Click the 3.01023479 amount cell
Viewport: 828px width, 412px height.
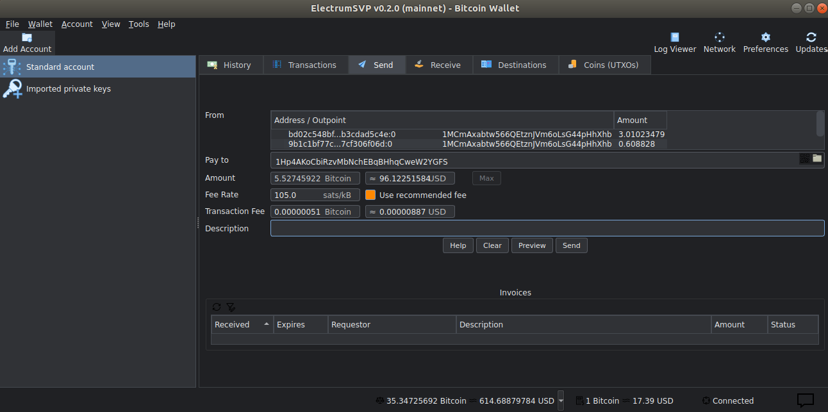(641, 135)
